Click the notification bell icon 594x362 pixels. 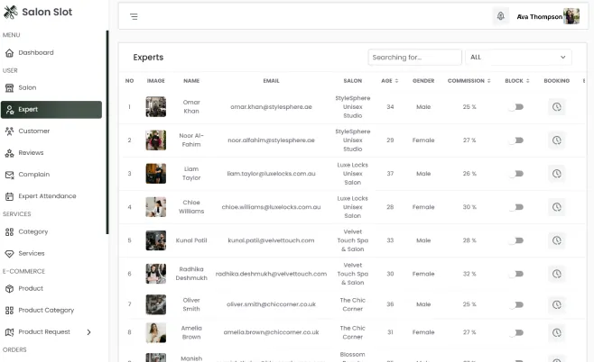[x=500, y=16]
